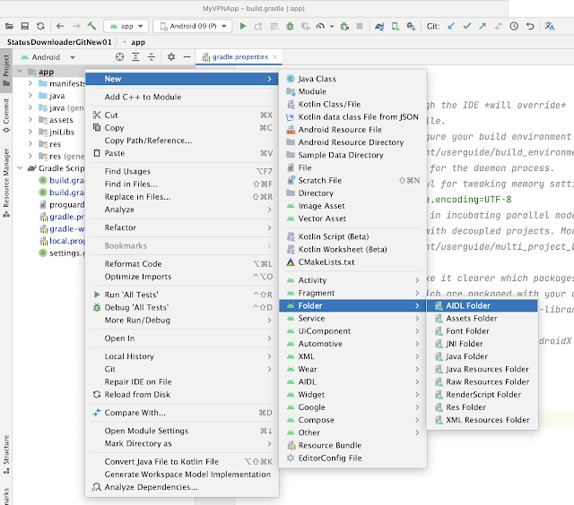
Task: Choose Convert Java File to Kotlin File
Action: tap(182, 461)
